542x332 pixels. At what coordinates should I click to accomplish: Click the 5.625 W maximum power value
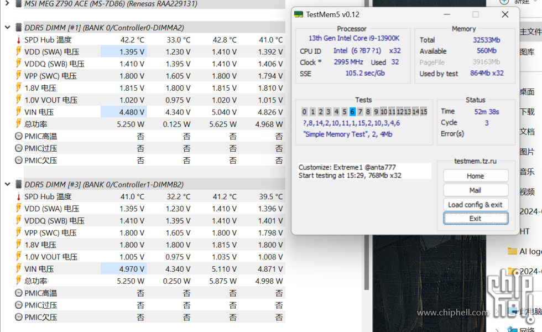tap(223, 124)
